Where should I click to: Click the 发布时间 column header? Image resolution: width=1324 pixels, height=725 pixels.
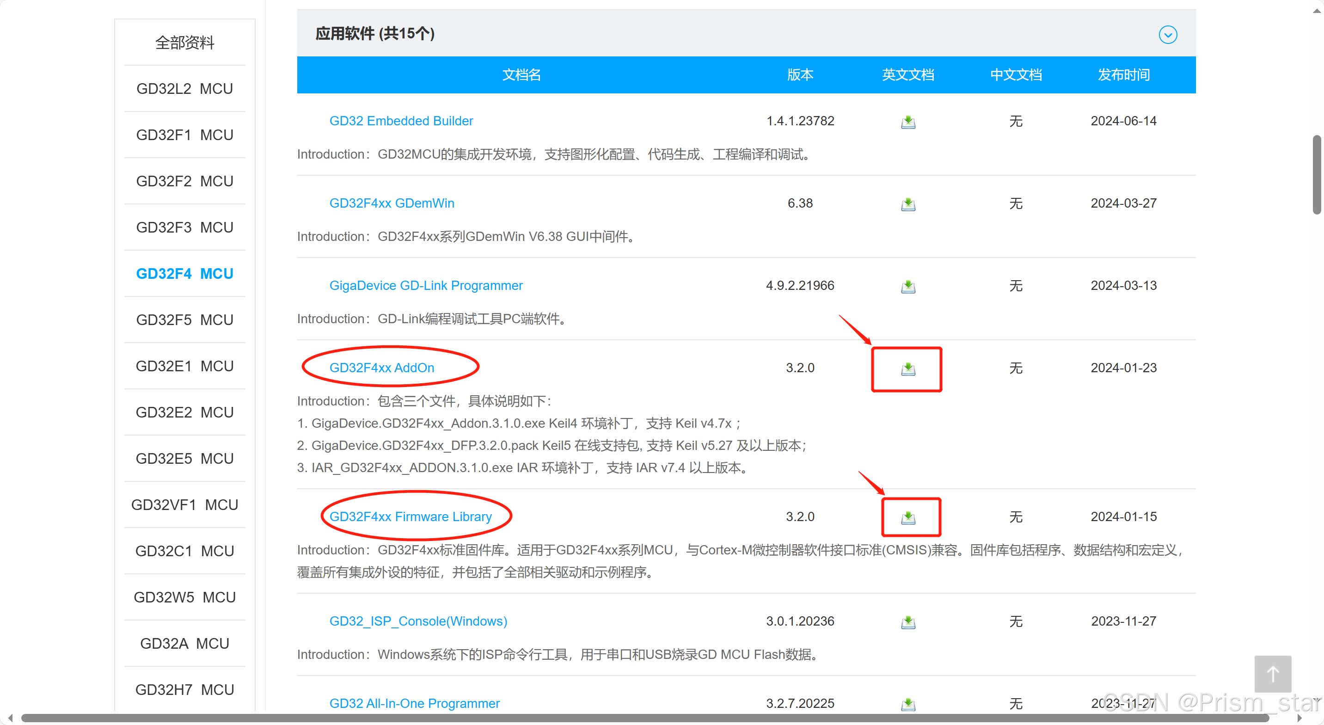pyautogui.click(x=1124, y=75)
